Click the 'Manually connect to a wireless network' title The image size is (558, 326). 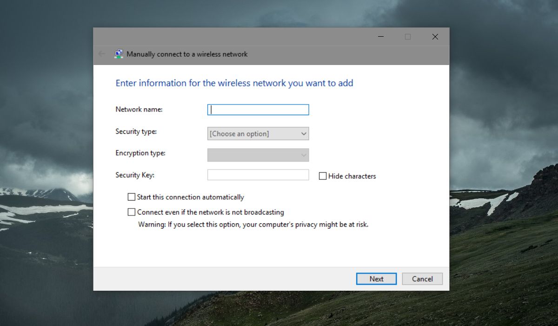point(187,54)
